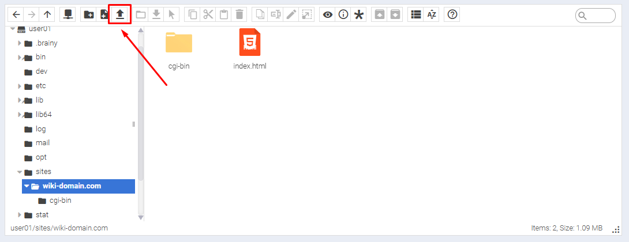This screenshot has width=629, height=242.
Task: Click the duplicate file icon
Action: 260,15
